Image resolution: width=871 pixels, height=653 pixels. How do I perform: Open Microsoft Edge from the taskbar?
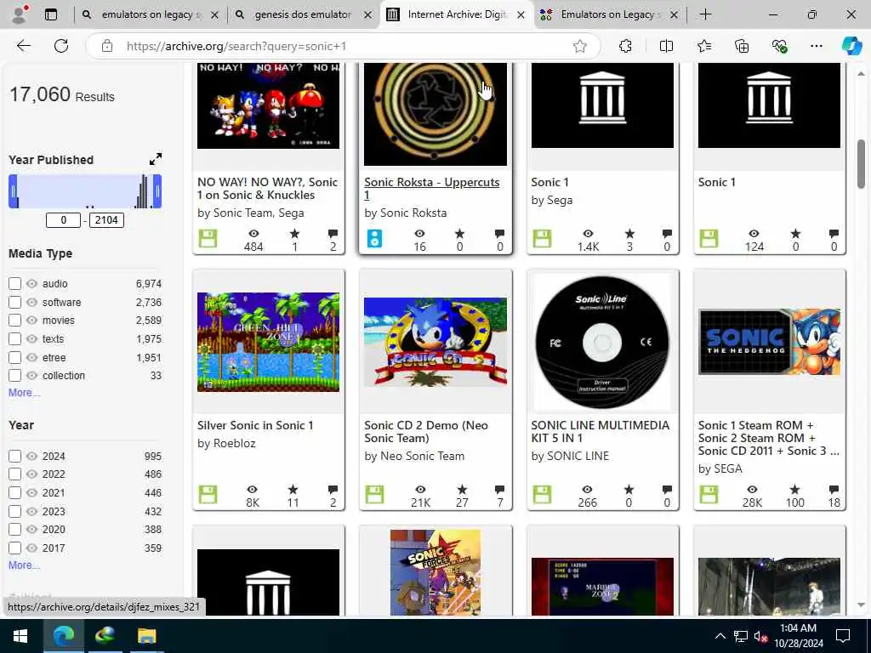64,636
